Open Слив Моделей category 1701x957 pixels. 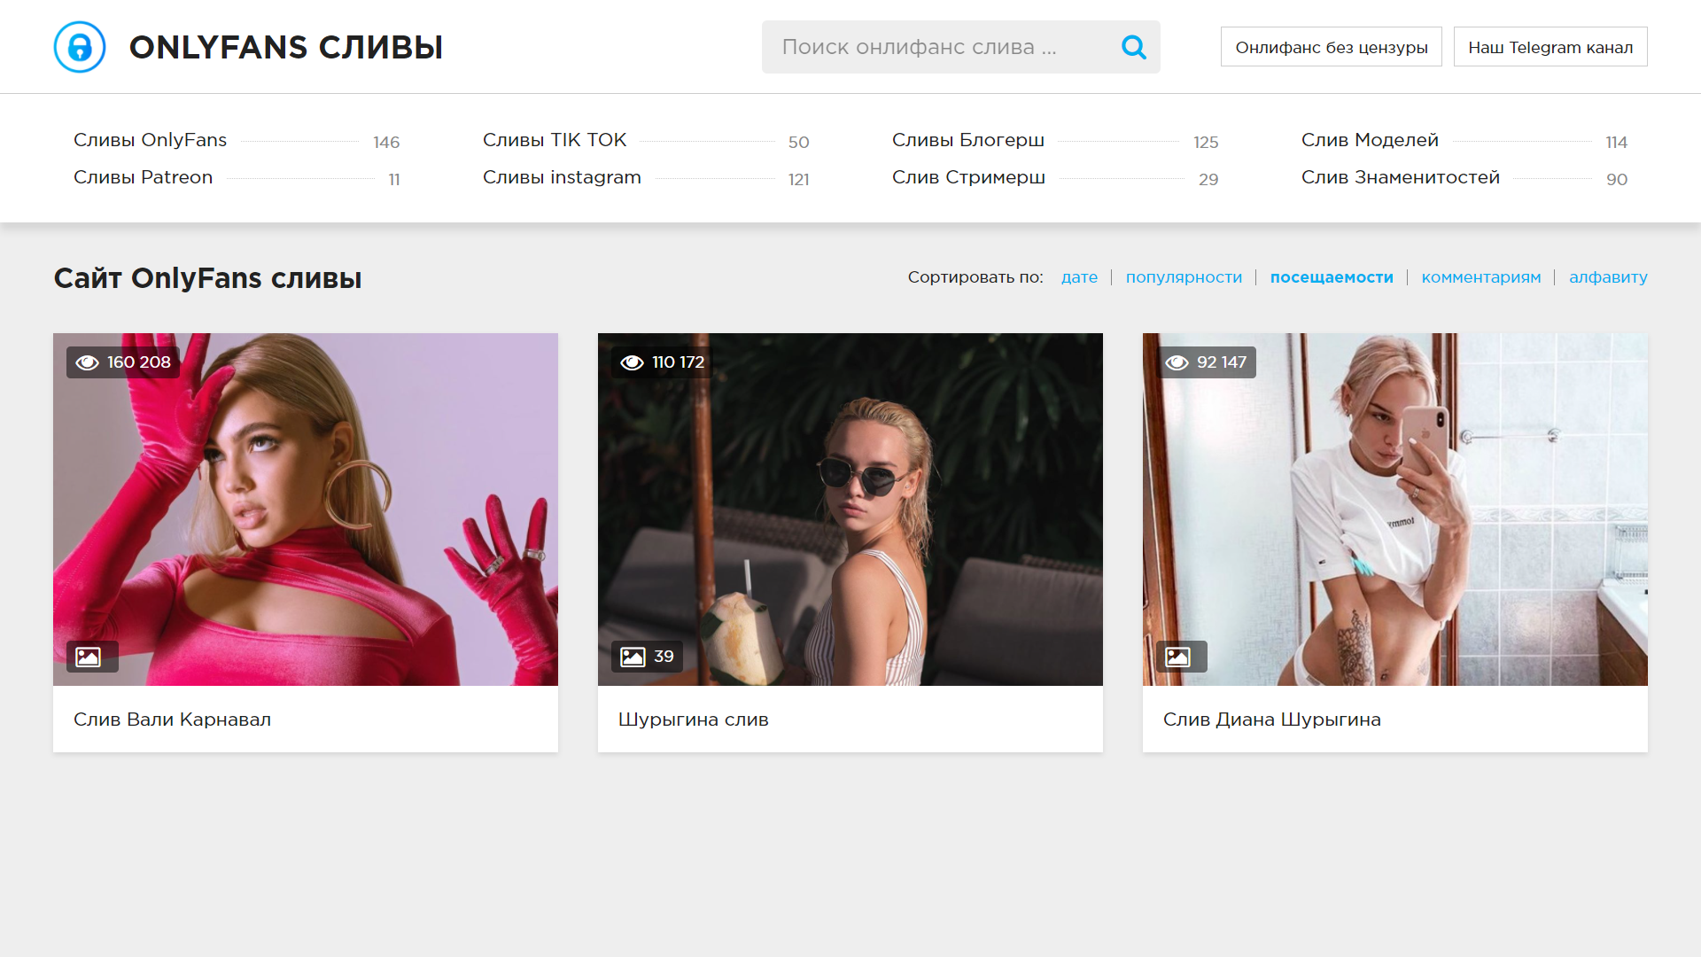tap(1370, 140)
